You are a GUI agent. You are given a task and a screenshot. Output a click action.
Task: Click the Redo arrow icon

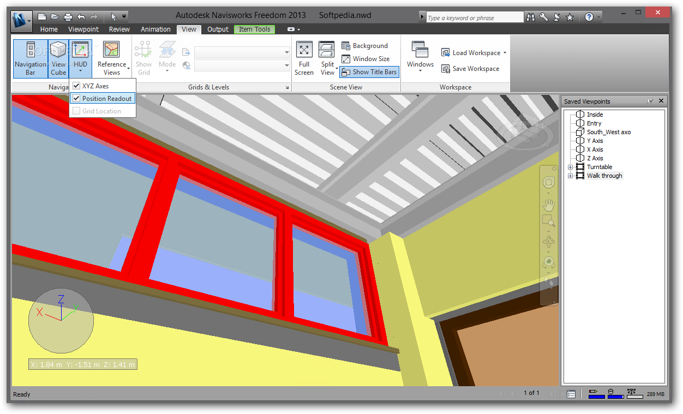[x=94, y=17]
